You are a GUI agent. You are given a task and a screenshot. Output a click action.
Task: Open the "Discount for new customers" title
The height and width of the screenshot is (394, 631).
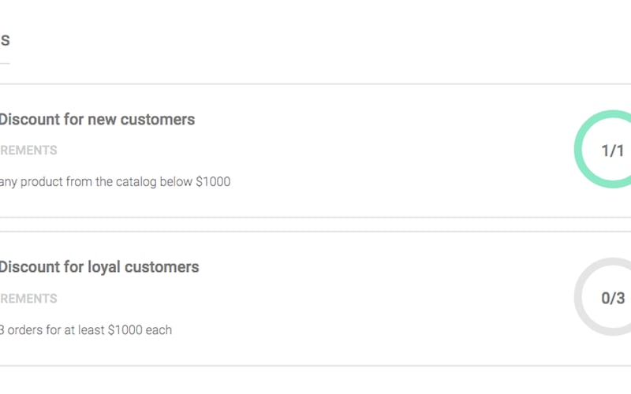click(x=96, y=120)
